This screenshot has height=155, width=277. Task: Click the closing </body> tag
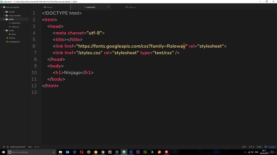(x=56, y=79)
